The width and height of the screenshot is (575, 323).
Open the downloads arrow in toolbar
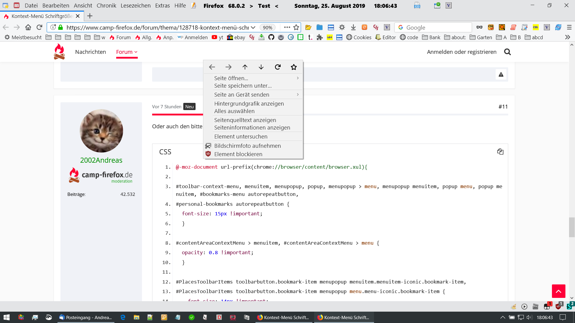tap(353, 28)
